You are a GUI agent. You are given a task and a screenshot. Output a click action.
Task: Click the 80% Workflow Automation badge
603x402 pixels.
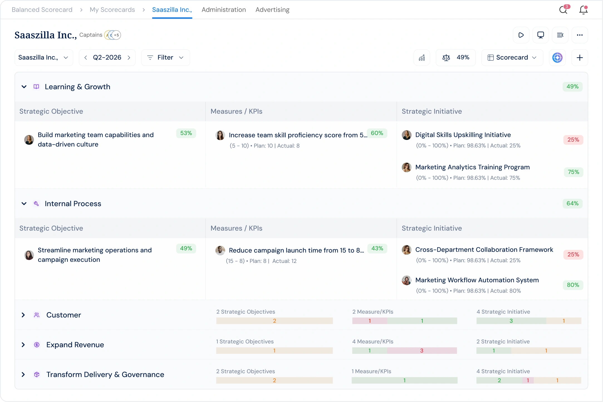573,285
